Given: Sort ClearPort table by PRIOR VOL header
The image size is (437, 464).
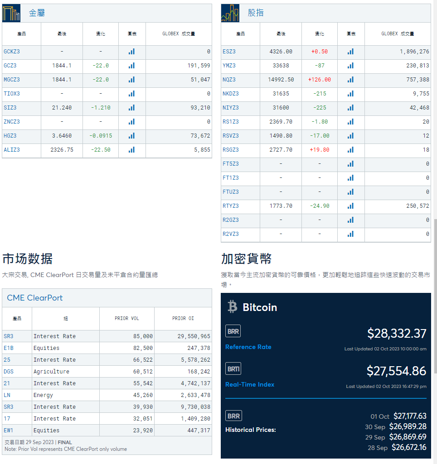Looking at the screenshot, I should [x=127, y=318].
